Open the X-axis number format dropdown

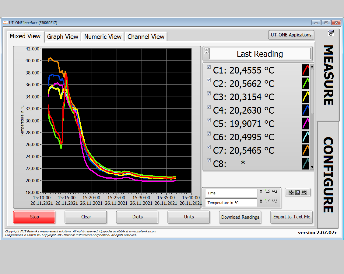tap(274, 191)
